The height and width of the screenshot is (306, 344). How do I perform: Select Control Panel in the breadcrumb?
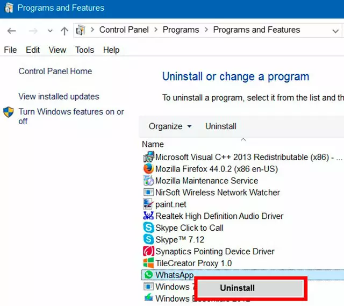[124, 30]
